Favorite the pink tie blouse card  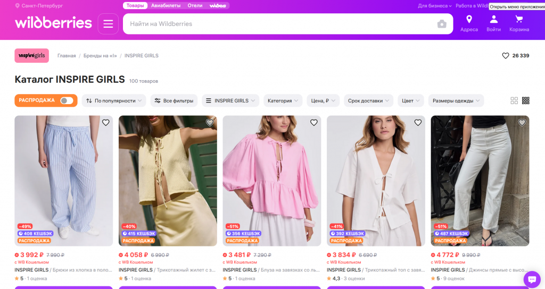tap(314, 123)
